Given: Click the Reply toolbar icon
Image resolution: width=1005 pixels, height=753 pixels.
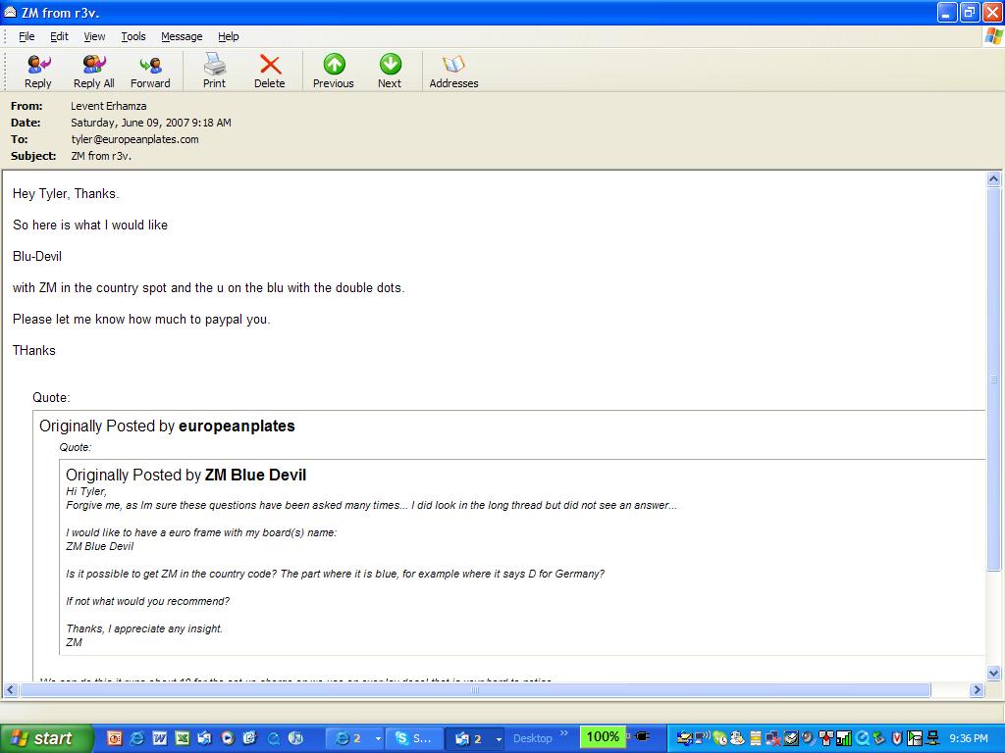Looking at the screenshot, I should tap(38, 71).
